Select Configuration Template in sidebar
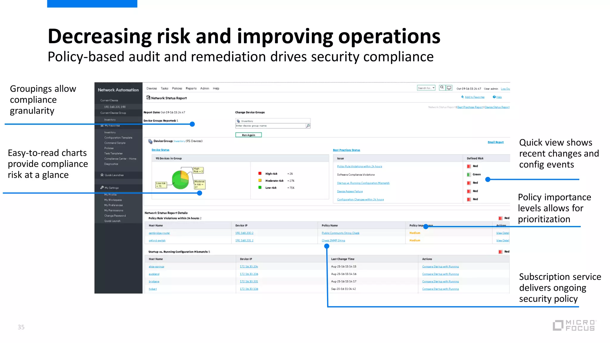This screenshot has height=343, width=610. (x=118, y=138)
